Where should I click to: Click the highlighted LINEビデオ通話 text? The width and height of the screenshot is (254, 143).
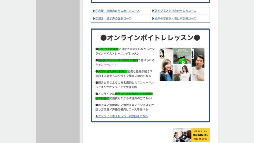[x=108, y=49]
